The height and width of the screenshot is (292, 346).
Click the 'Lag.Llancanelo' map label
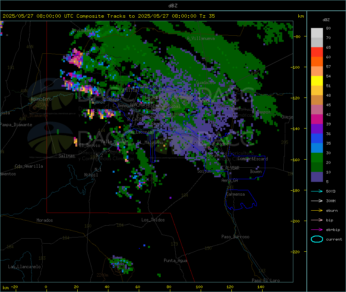[24, 267]
